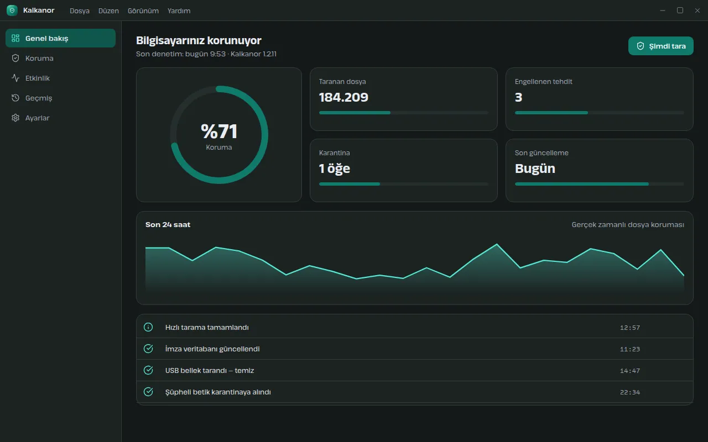Click the Taranan dosya progress bar
This screenshot has height=442, width=708.
(404, 113)
